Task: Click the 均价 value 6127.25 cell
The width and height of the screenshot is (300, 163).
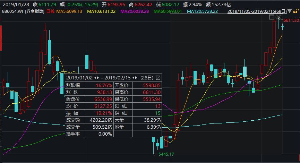Action: (99, 106)
